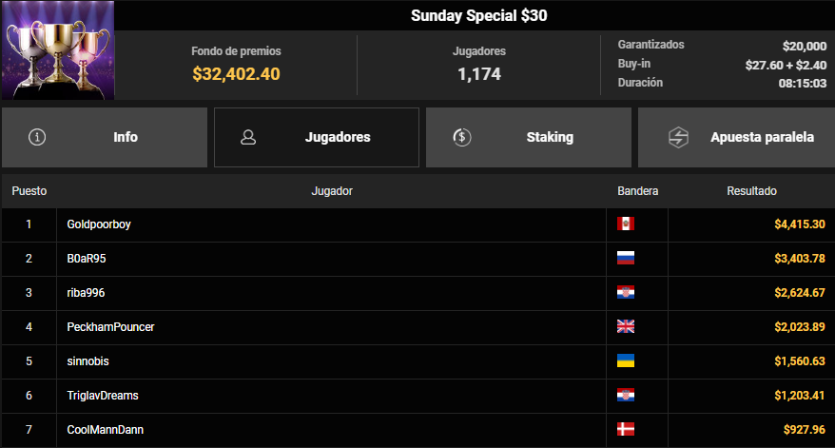The height and width of the screenshot is (448, 835).
Task: Select player Goldpoorboy in the list
Action: point(99,224)
